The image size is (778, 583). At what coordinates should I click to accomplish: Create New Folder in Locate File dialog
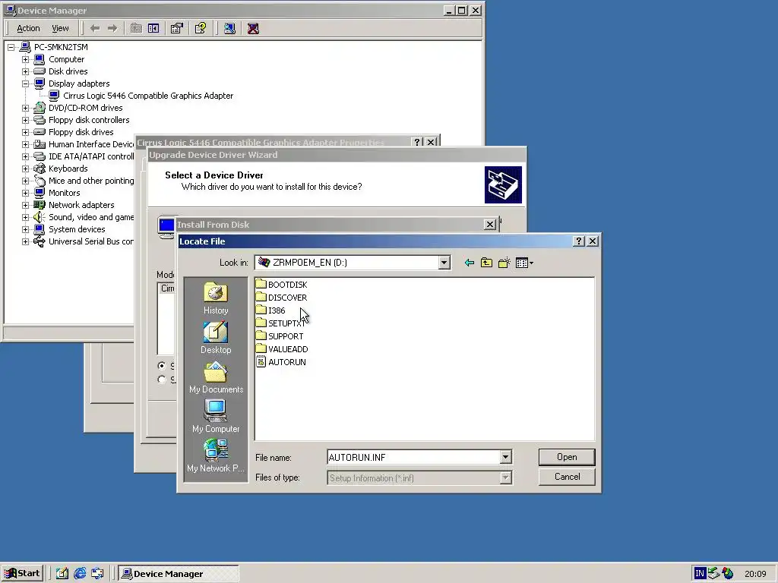504,263
